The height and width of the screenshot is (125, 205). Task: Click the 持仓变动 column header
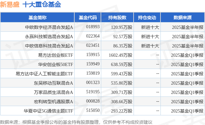point(147,18)
